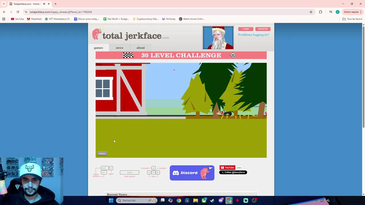Switch to games tab
365x205 pixels.
98,48
